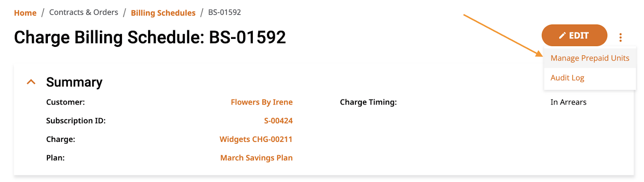644x182 pixels.
Task: Open the three-dot more actions menu
Action: click(x=620, y=37)
